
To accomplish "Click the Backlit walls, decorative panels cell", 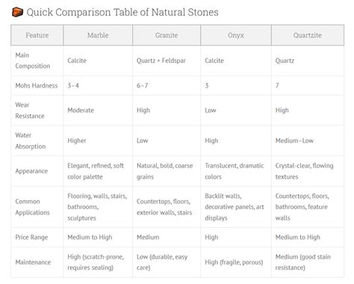I will (x=235, y=207).
